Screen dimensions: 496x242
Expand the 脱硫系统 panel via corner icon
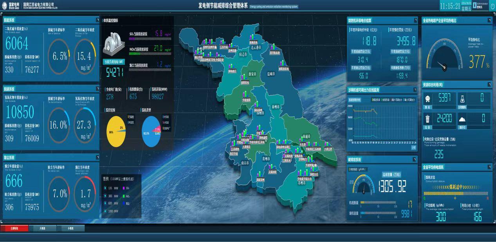click(x=97, y=20)
